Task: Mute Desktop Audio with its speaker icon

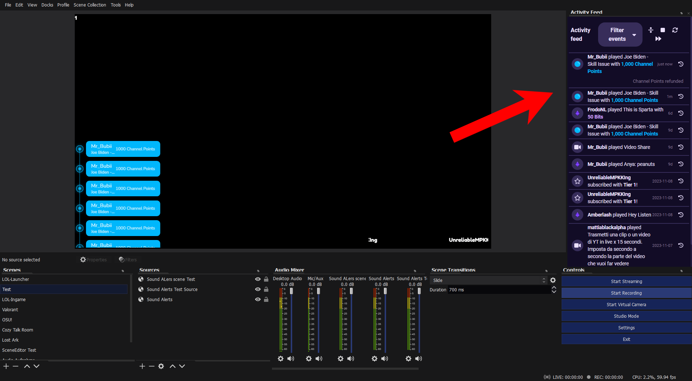Action: point(291,359)
